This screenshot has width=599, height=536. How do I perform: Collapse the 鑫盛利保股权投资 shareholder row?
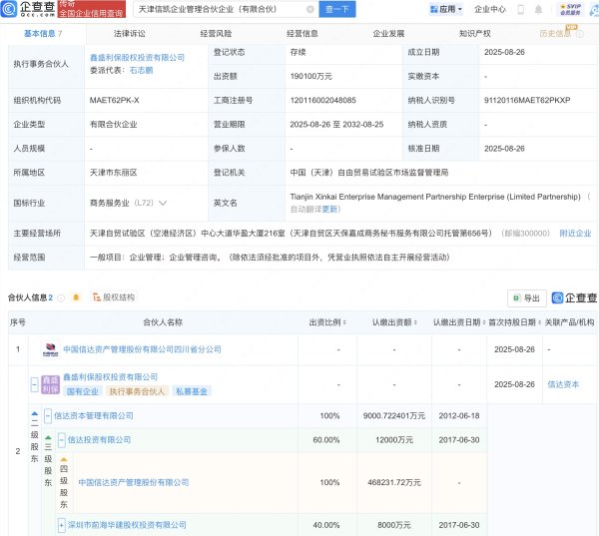point(35,383)
